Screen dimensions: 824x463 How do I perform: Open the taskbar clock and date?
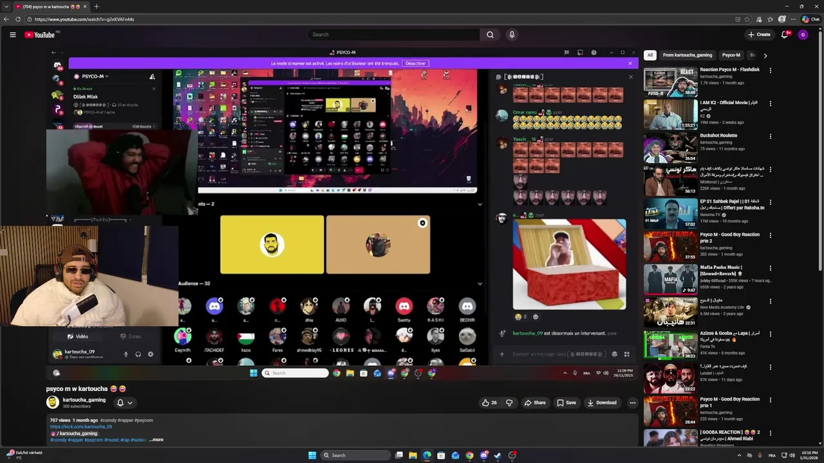pyautogui.click(x=809, y=455)
